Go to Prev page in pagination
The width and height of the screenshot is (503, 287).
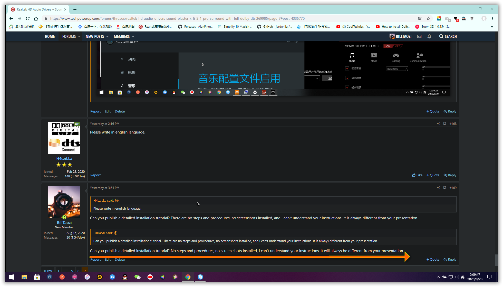point(48,270)
